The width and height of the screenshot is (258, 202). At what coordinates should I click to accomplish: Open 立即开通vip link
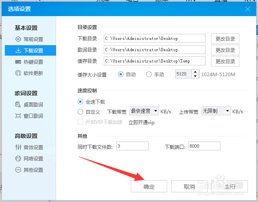pyautogui.click(x=141, y=123)
